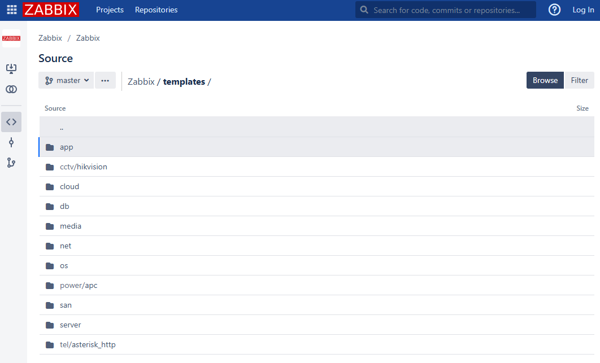Open the Branches sidebar icon
The height and width of the screenshot is (363, 600).
(11, 163)
